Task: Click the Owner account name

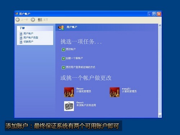Action: (x=80, y=89)
